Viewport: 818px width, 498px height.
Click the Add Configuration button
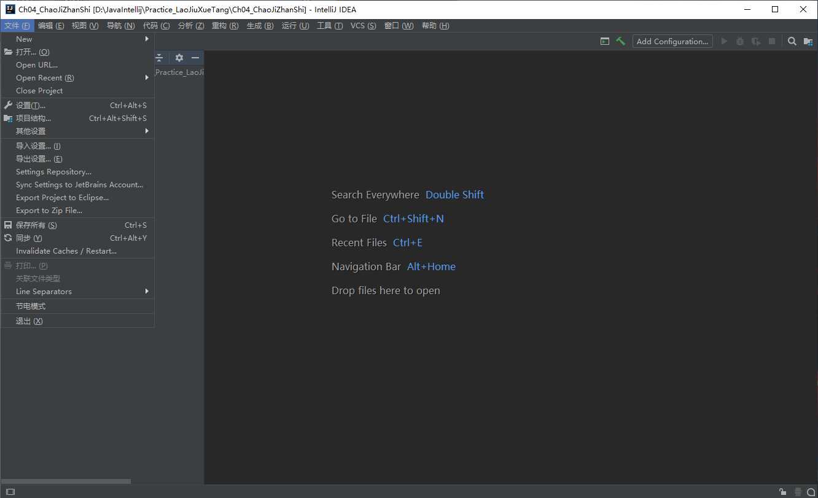[672, 41]
